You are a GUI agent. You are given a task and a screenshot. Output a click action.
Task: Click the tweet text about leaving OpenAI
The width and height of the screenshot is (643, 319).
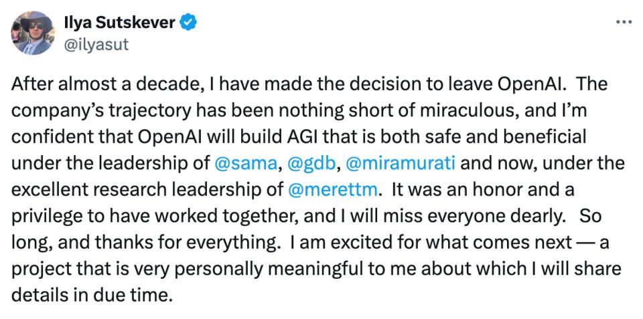[x=318, y=190]
